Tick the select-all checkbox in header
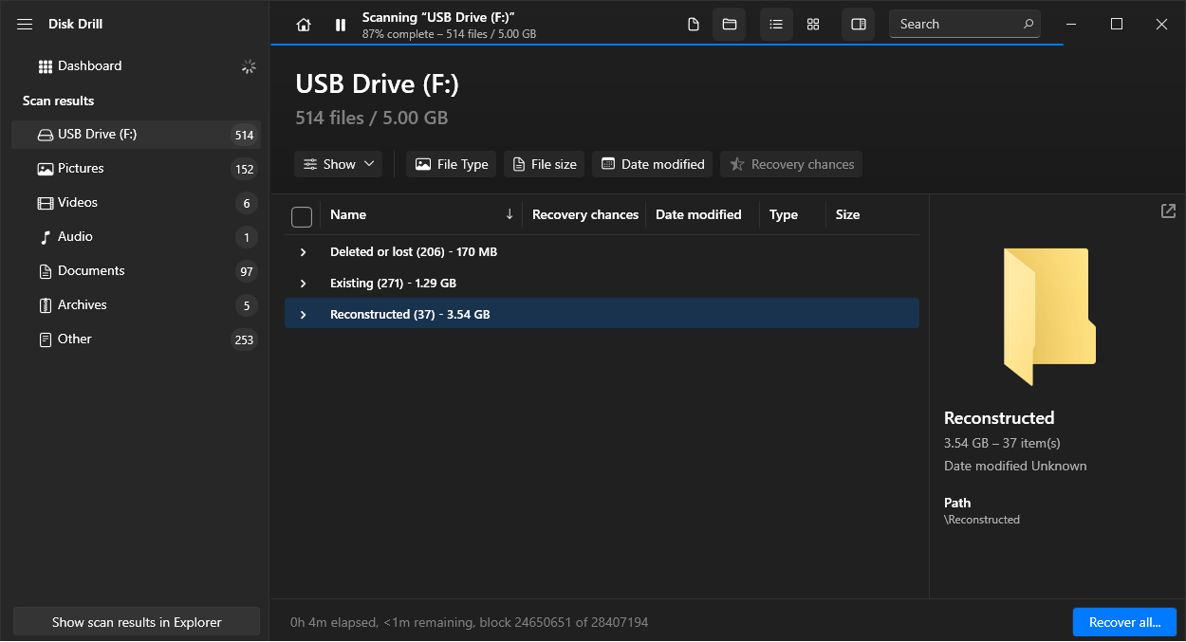This screenshot has width=1186, height=642. (x=302, y=217)
